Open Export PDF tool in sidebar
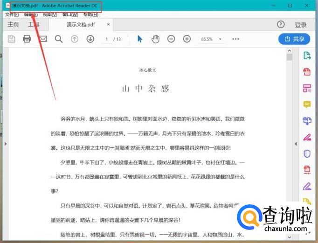Screen dimensions: 318x243 click(x=307, y=56)
